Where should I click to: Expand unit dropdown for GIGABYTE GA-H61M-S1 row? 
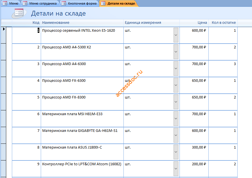(x=176, y=135)
